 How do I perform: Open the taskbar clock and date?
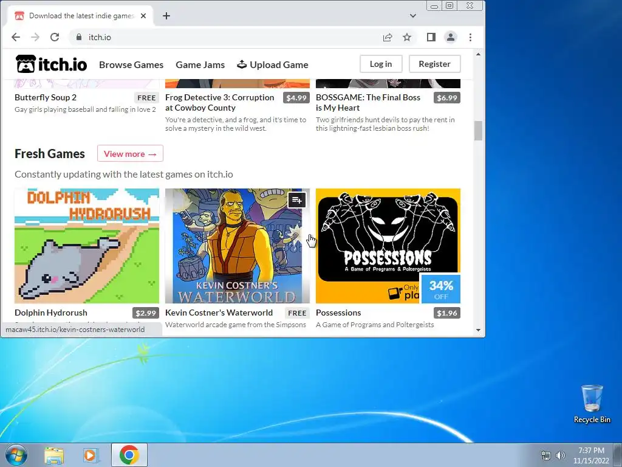(591, 455)
